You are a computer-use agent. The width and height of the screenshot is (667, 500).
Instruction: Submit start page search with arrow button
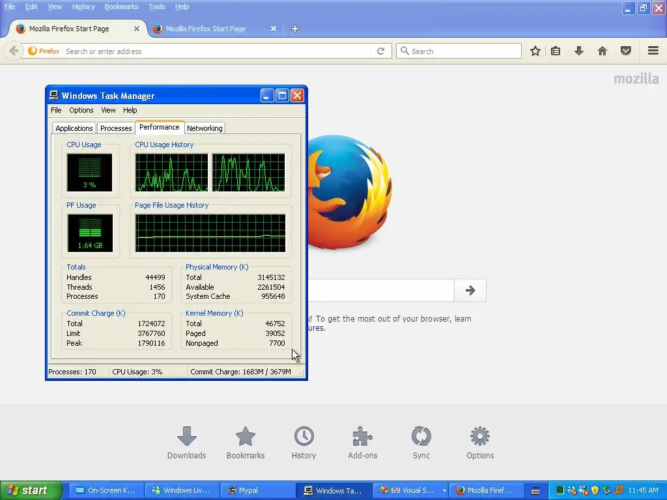pyautogui.click(x=470, y=290)
